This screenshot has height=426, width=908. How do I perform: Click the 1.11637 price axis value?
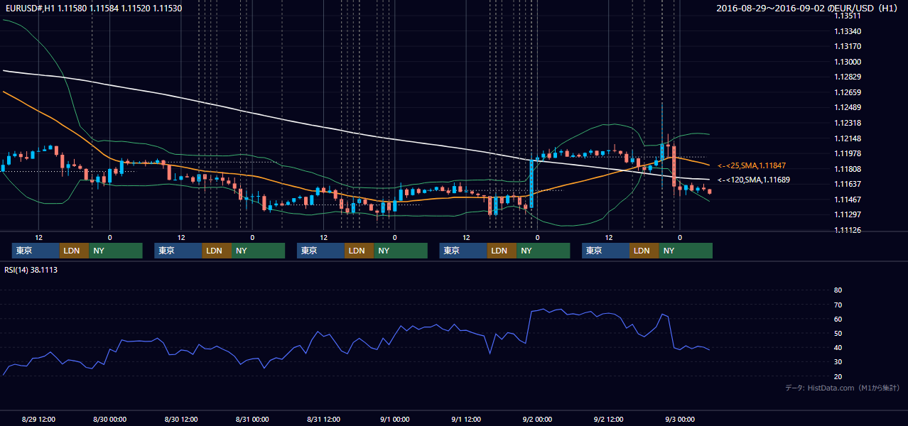click(847, 184)
